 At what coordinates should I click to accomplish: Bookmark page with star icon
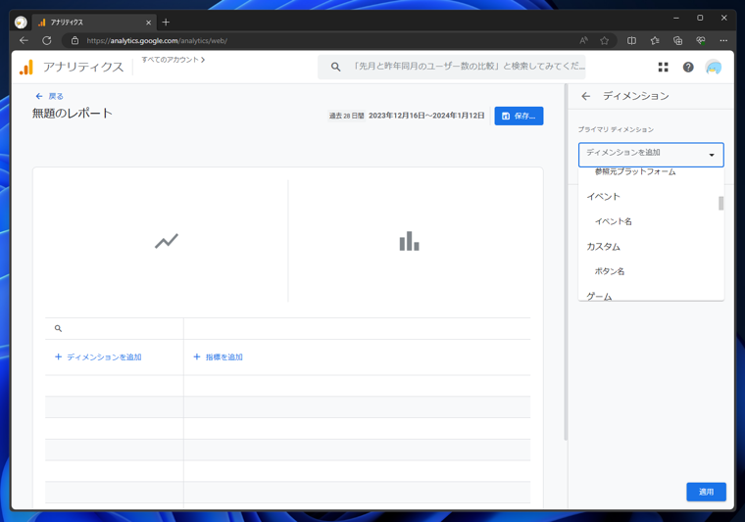pyautogui.click(x=605, y=41)
